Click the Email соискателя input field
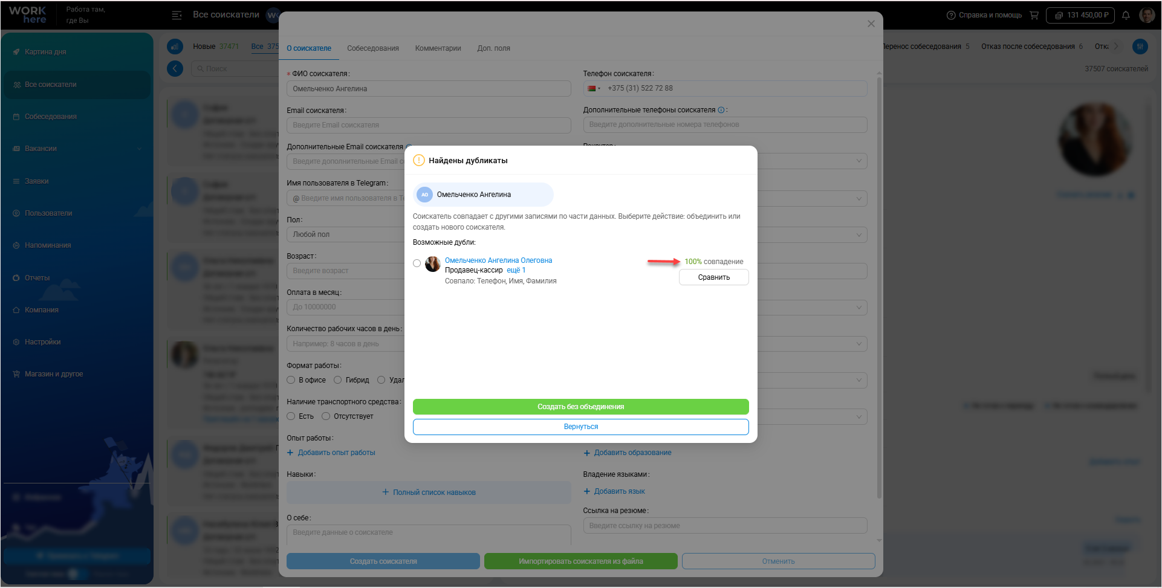This screenshot has height=588, width=1162. click(429, 125)
